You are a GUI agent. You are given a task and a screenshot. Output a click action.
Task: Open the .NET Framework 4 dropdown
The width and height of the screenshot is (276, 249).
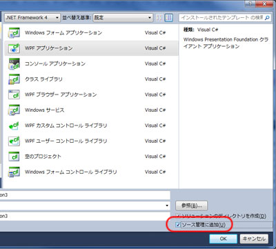click(32, 18)
